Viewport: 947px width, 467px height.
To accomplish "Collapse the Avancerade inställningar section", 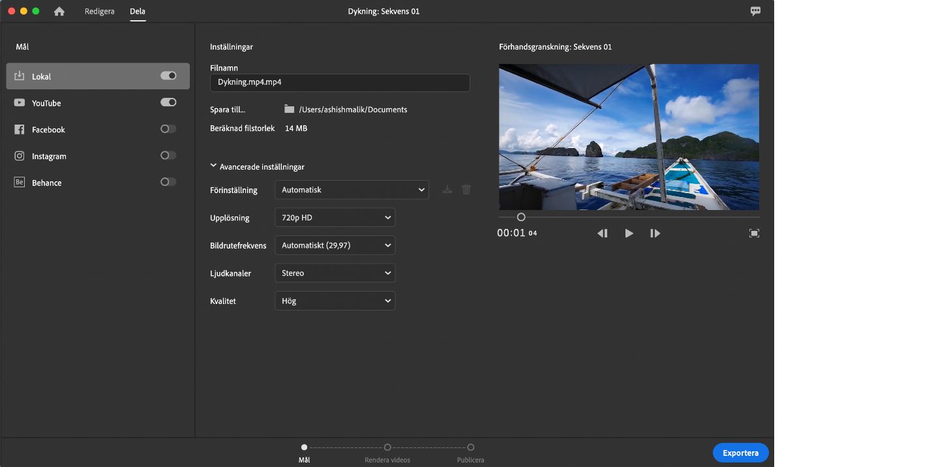I will pos(213,166).
